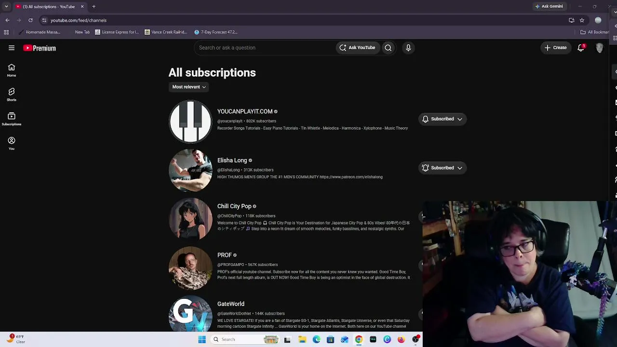This screenshot has height=347, width=617.
Task: Open a new Chrome tab
Action: tap(94, 7)
